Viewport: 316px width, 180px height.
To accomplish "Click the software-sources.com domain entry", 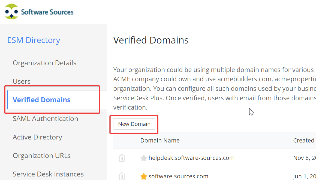I will tap(178, 176).
